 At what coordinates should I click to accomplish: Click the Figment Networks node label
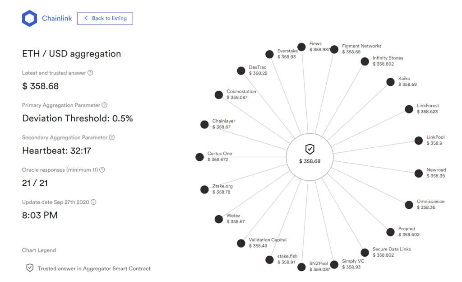[x=361, y=46]
